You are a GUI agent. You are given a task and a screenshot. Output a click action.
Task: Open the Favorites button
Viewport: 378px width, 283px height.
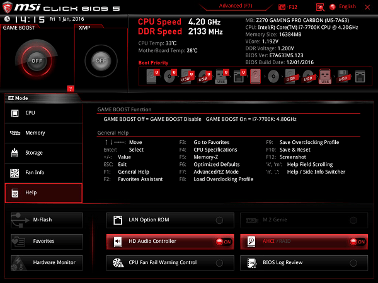coord(47,241)
